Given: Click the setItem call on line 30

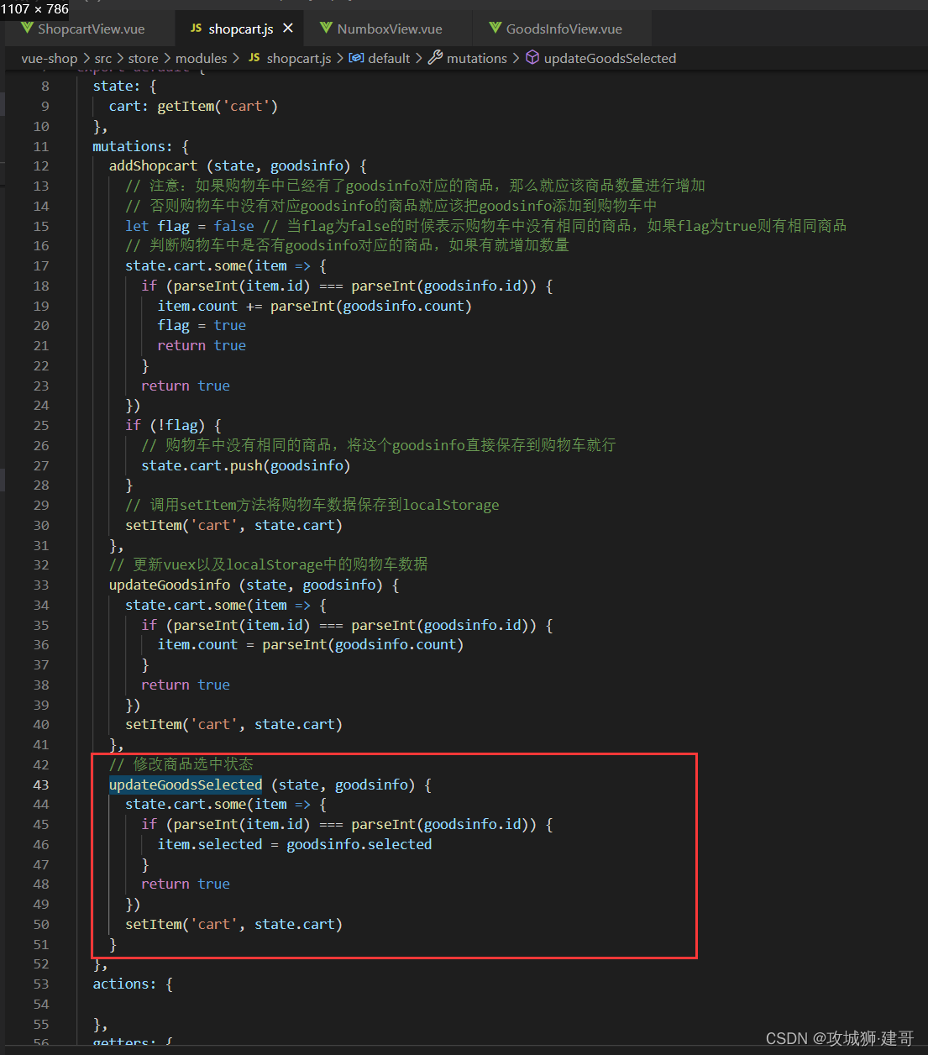Looking at the screenshot, I should (x=234, y=525).
